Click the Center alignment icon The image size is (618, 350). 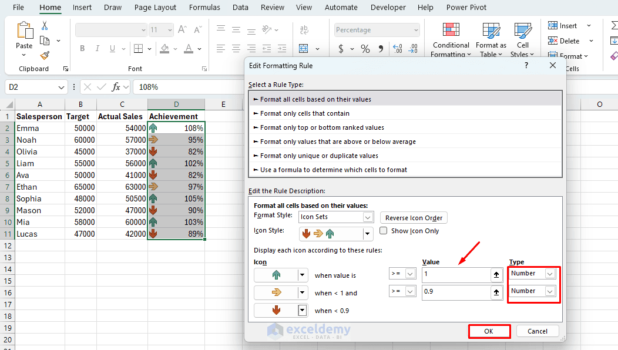(x=236, y=49)
